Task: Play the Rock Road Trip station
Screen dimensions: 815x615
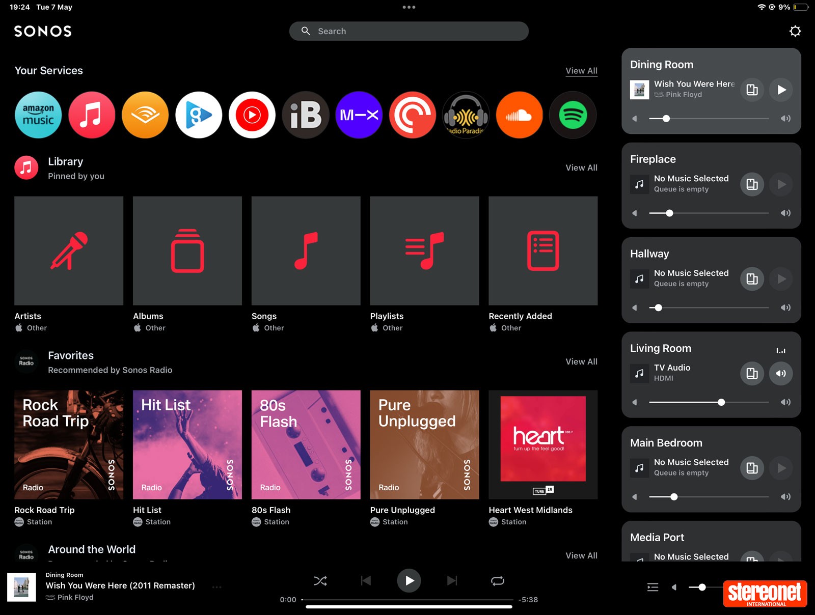Action: click(x=69, y=444)
